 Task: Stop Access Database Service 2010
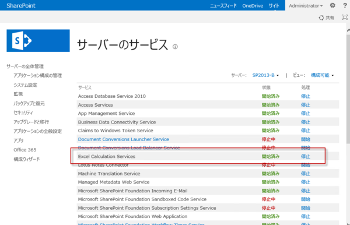tap(306, 96)
